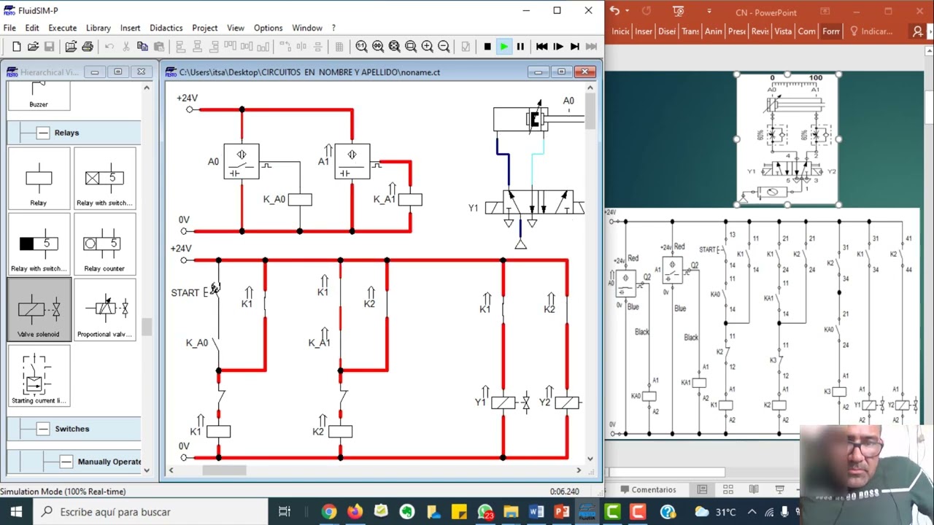Select the Proportional valve solenoid component
The width and height of the screenshot is (934, 525).
tap(104, 310)
